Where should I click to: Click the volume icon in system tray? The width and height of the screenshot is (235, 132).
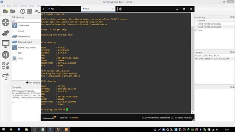(217, 129)
